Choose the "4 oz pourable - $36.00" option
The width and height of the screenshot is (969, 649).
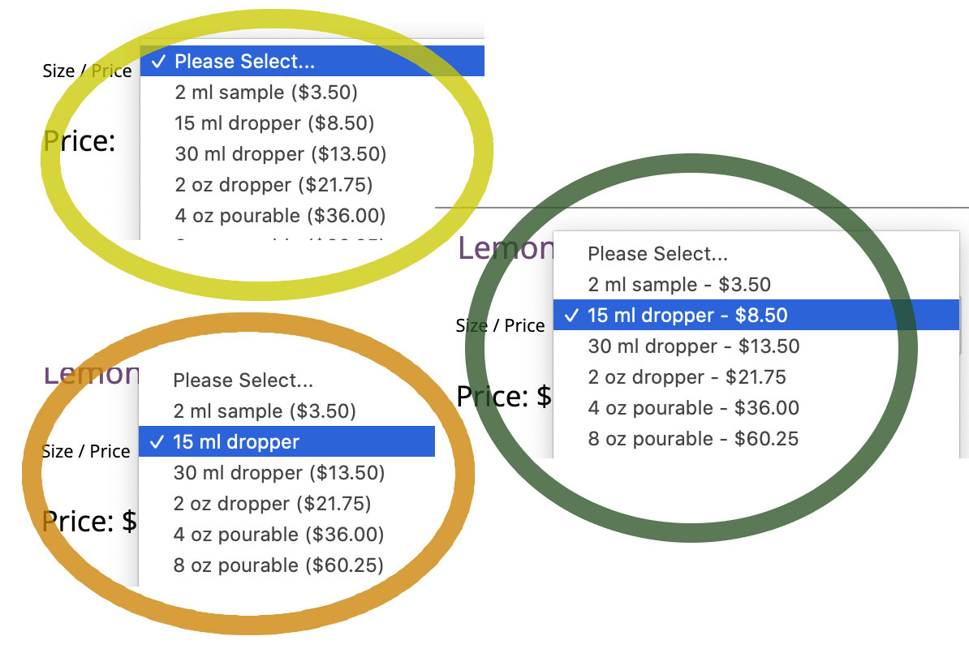point(693,408)
